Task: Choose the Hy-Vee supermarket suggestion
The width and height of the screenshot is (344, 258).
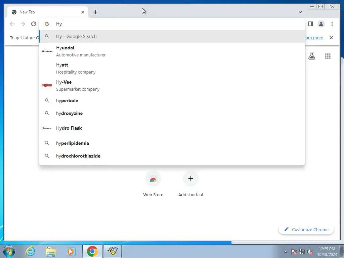Action: (x=172, y=86)
